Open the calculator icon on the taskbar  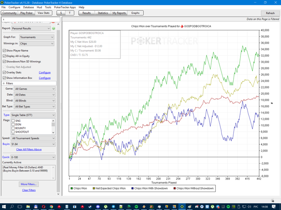click(67, 207)
